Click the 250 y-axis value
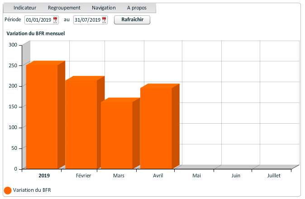The height and width of the screenshot is (199, 305). coord(13,65)
